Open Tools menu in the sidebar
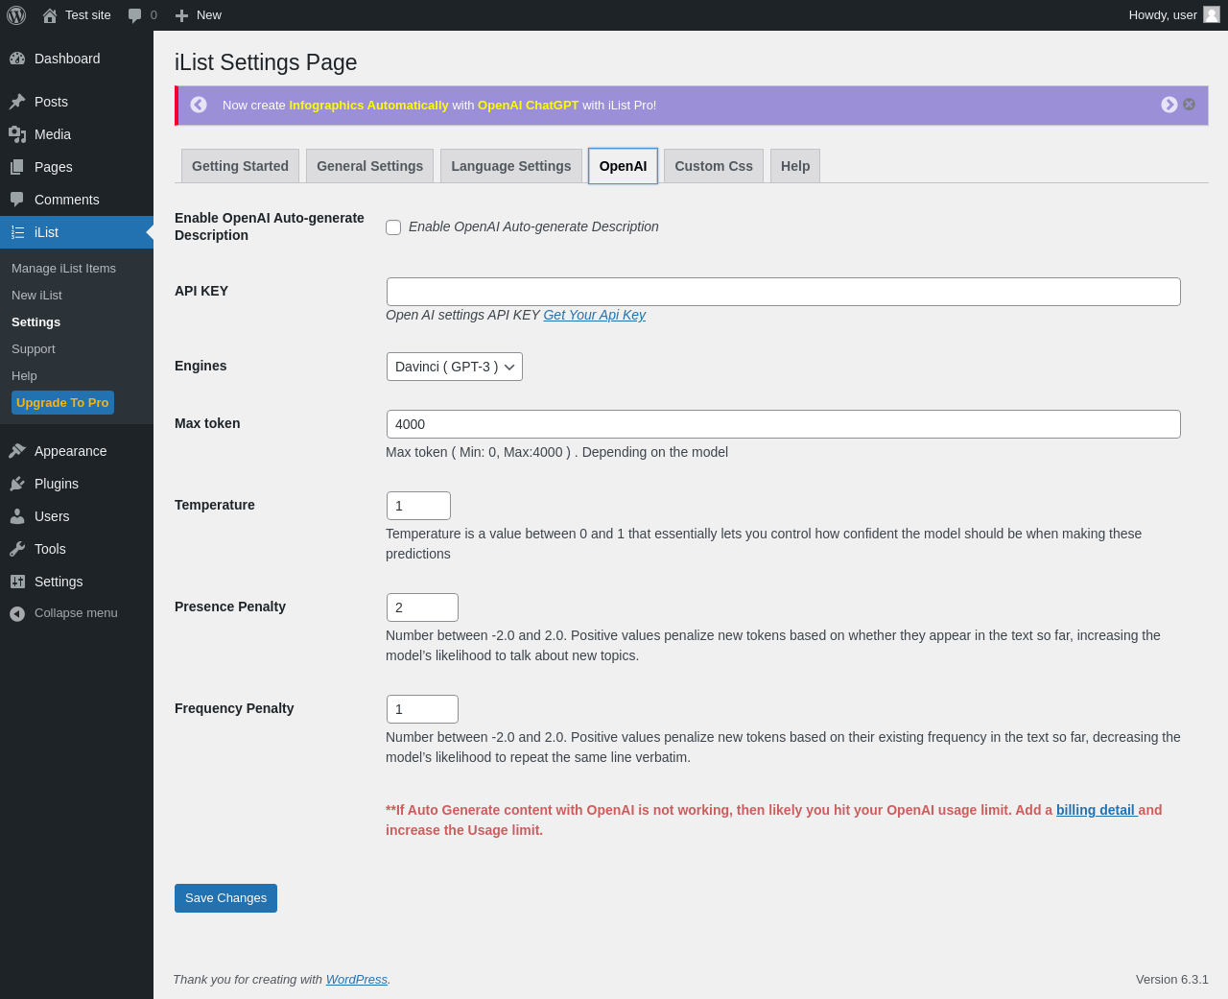The image size is (1228, 999). coord(77,549)
